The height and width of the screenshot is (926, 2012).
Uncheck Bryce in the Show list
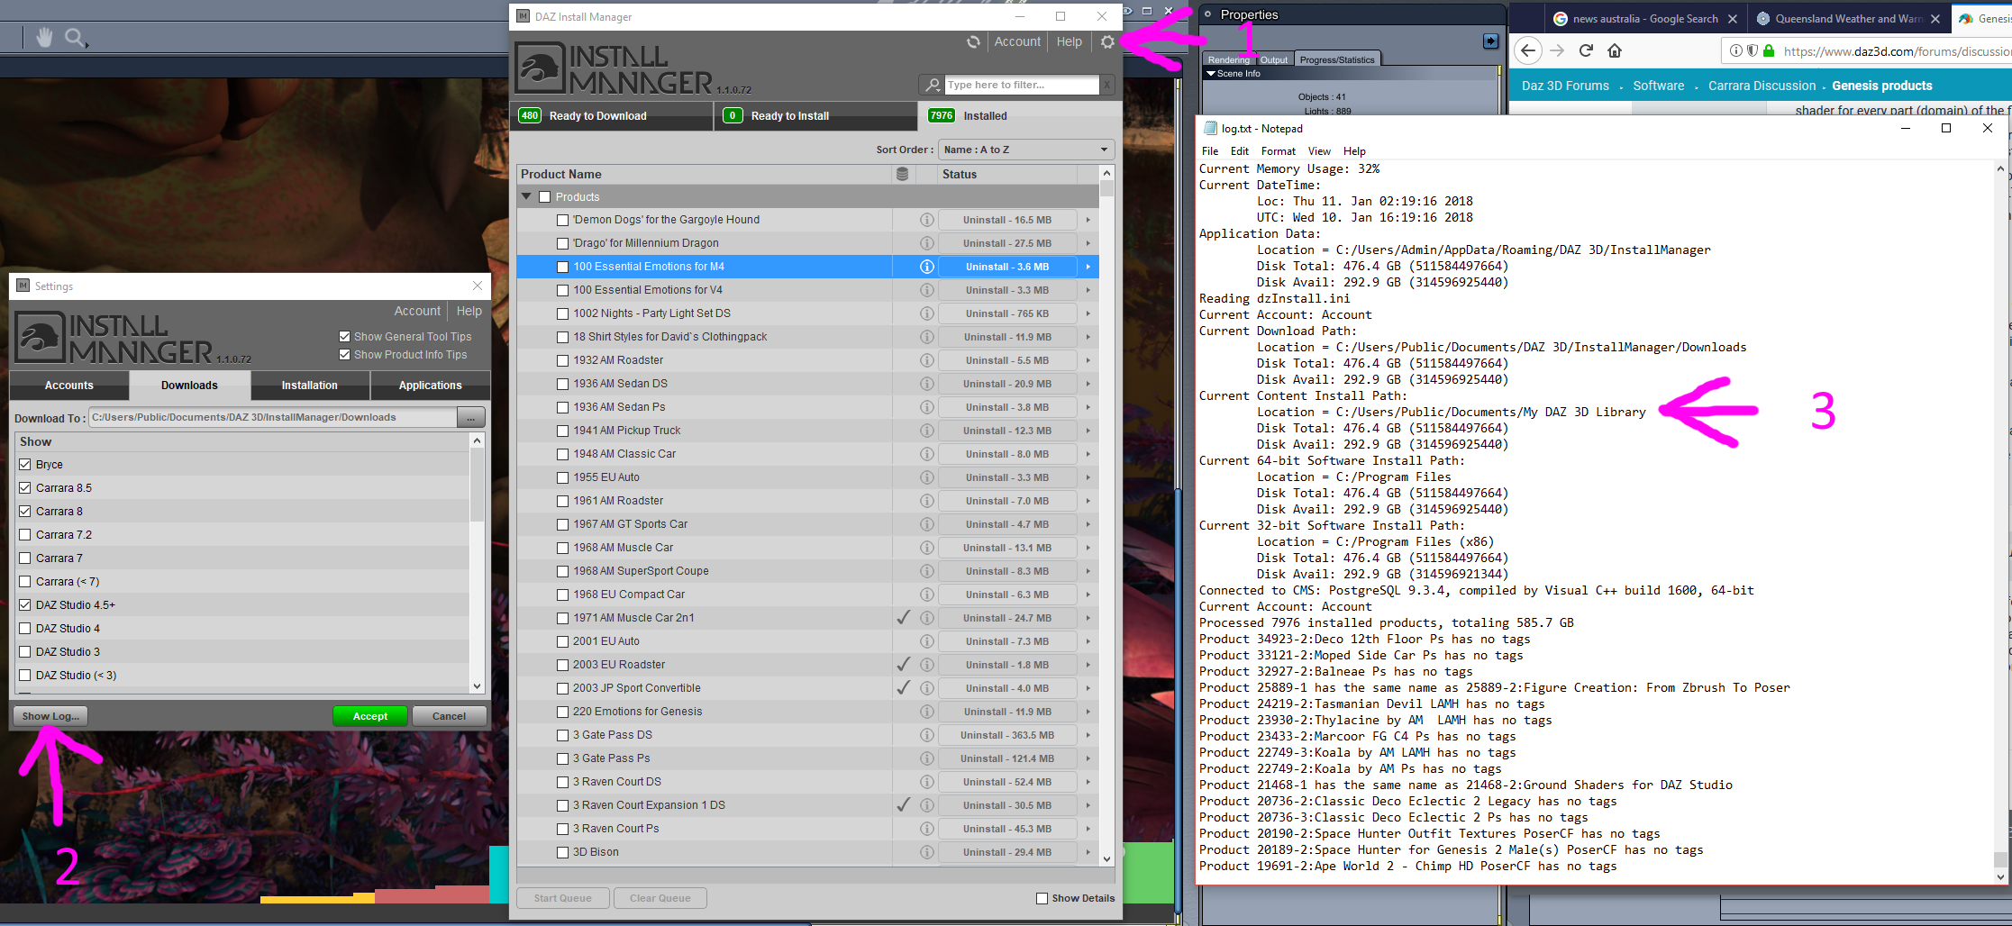(25, 465)
